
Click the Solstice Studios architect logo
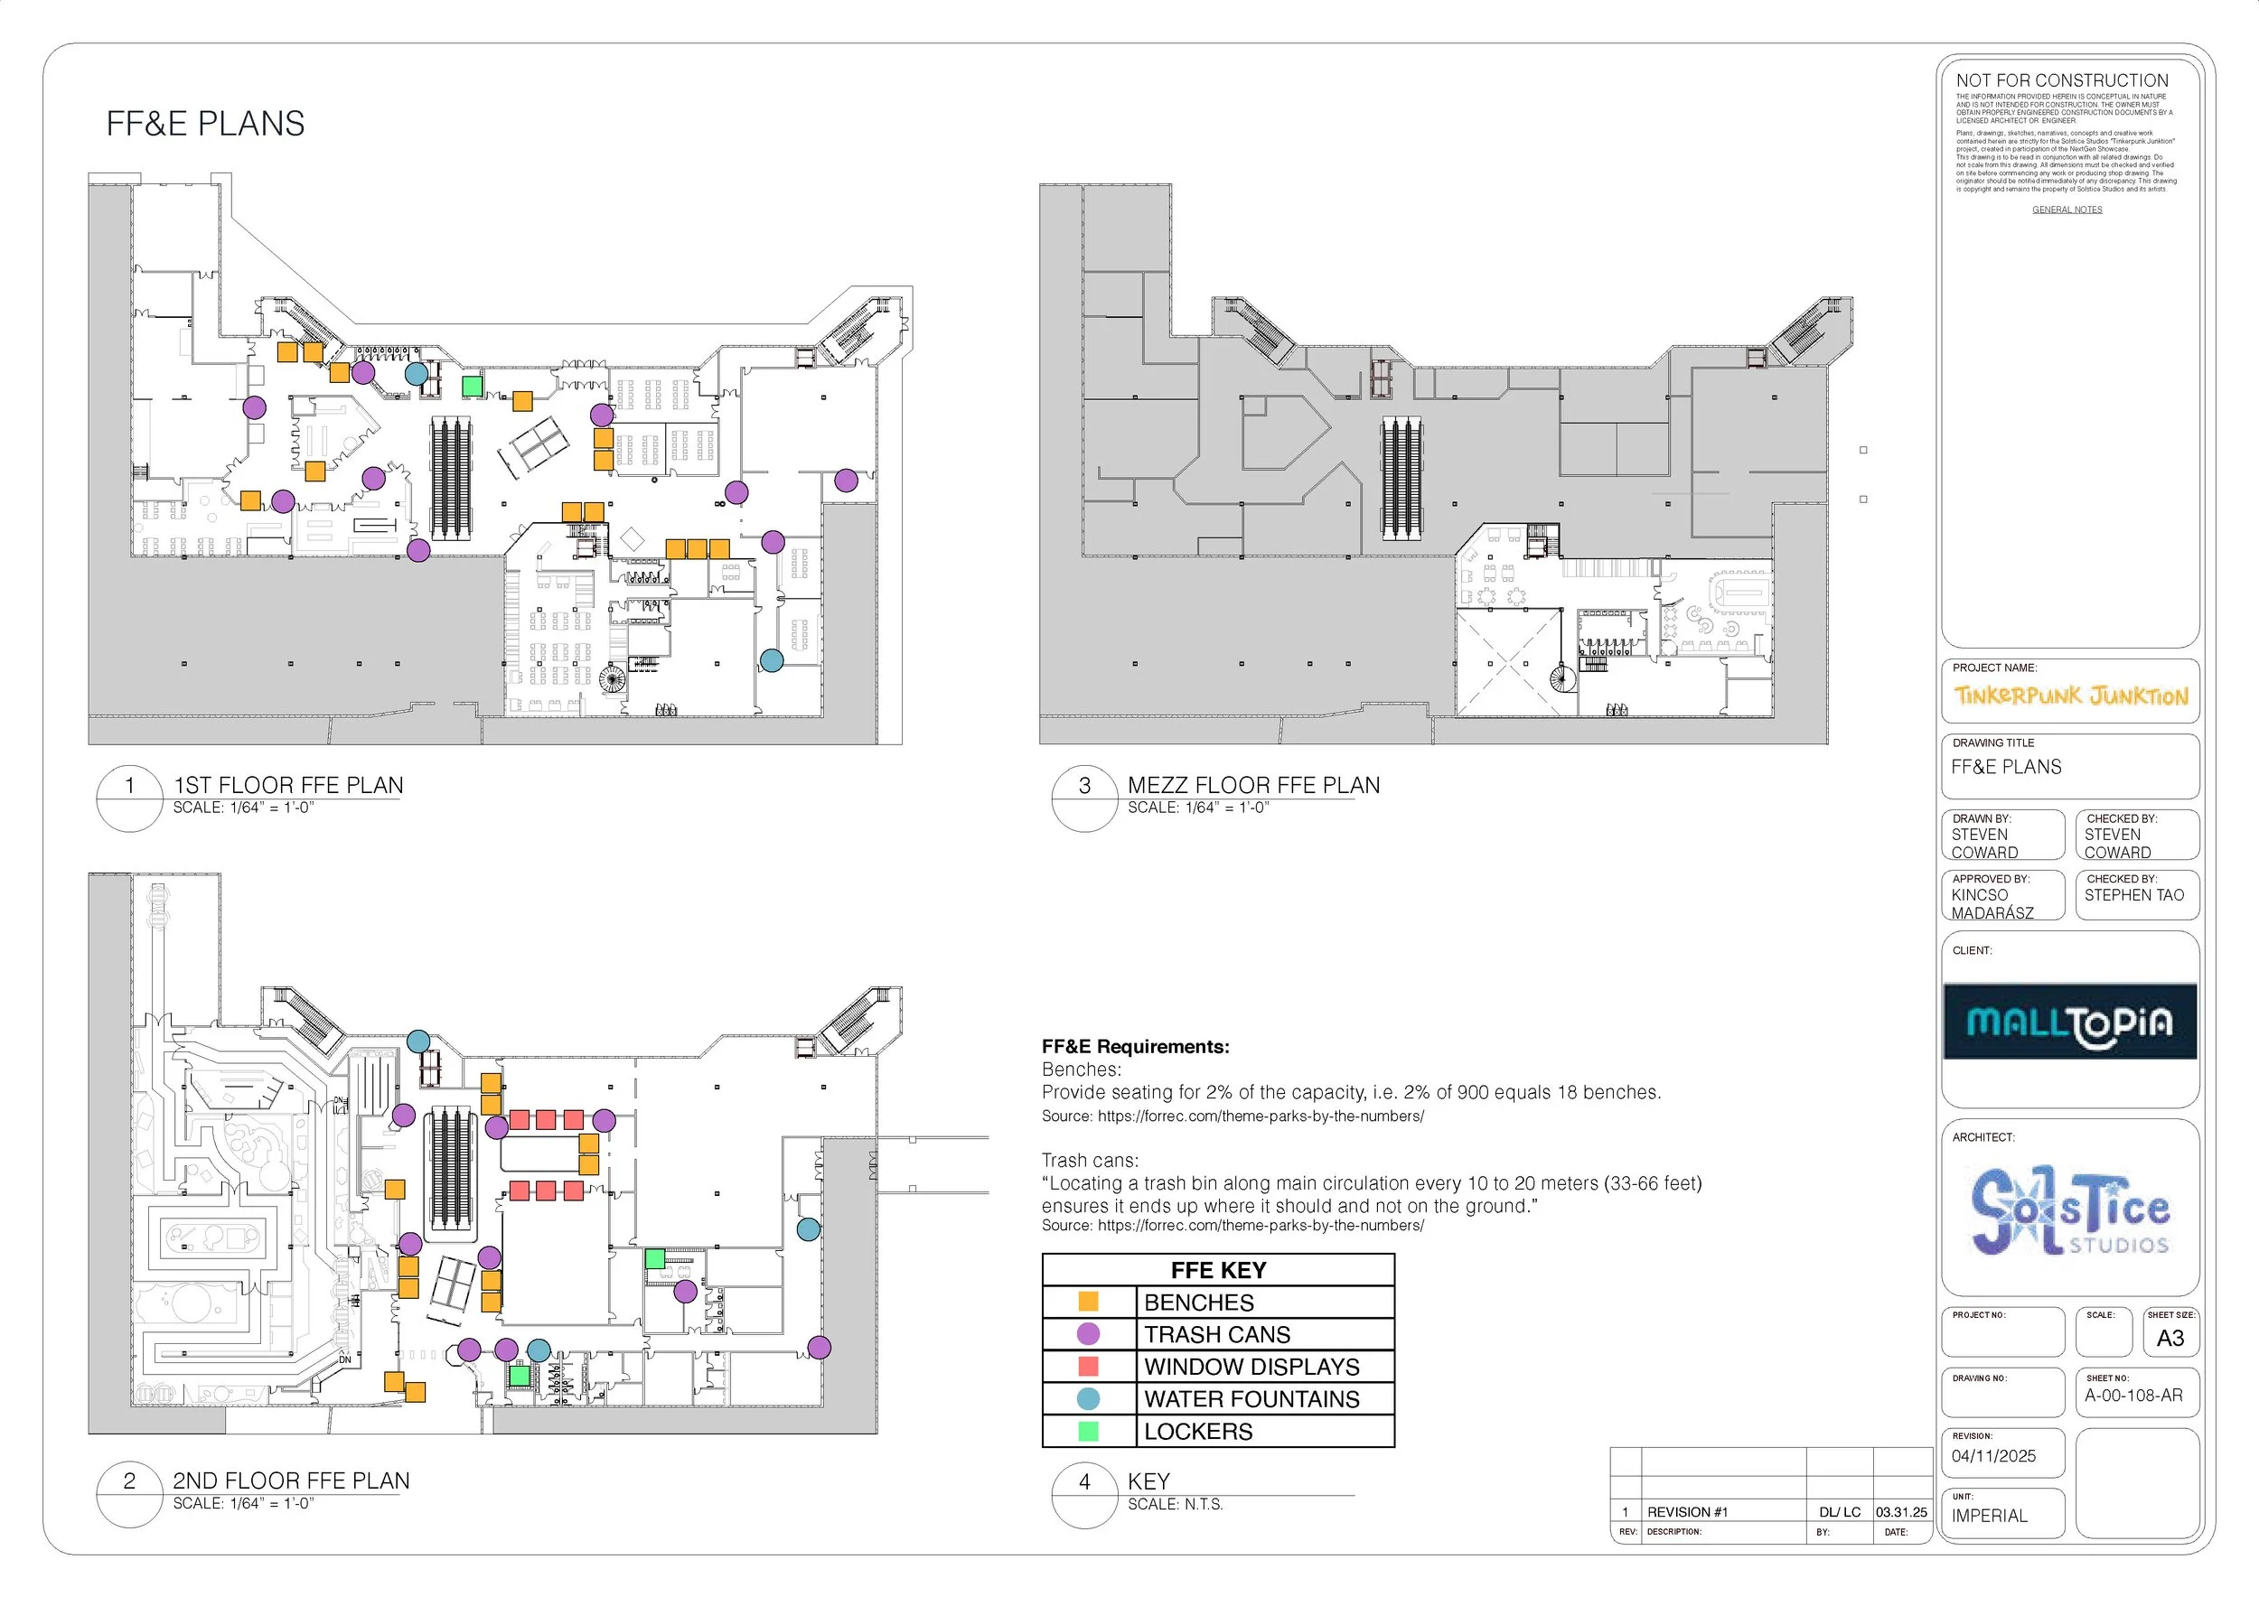[2069, 1211]
